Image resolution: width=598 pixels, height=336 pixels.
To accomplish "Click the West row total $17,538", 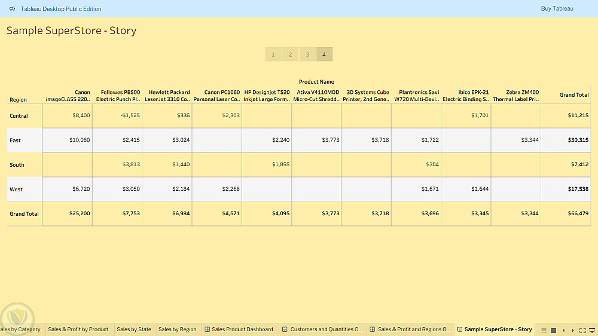I will 578,188.
